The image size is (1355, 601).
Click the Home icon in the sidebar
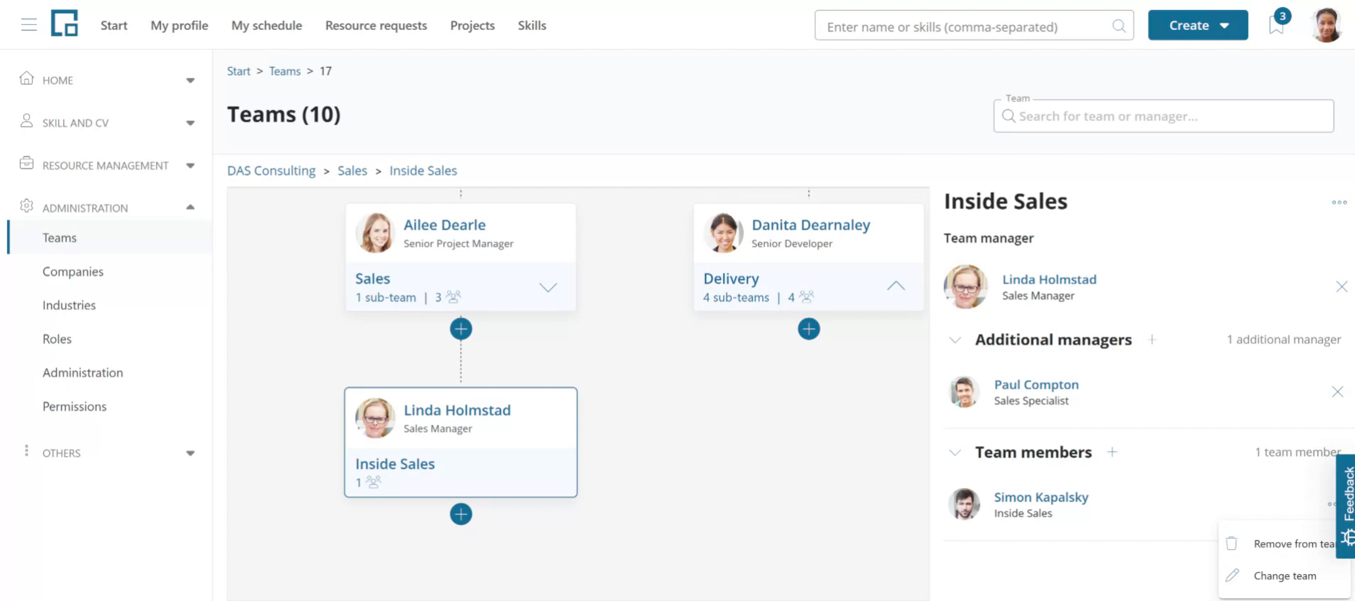(x=26, y=79)
